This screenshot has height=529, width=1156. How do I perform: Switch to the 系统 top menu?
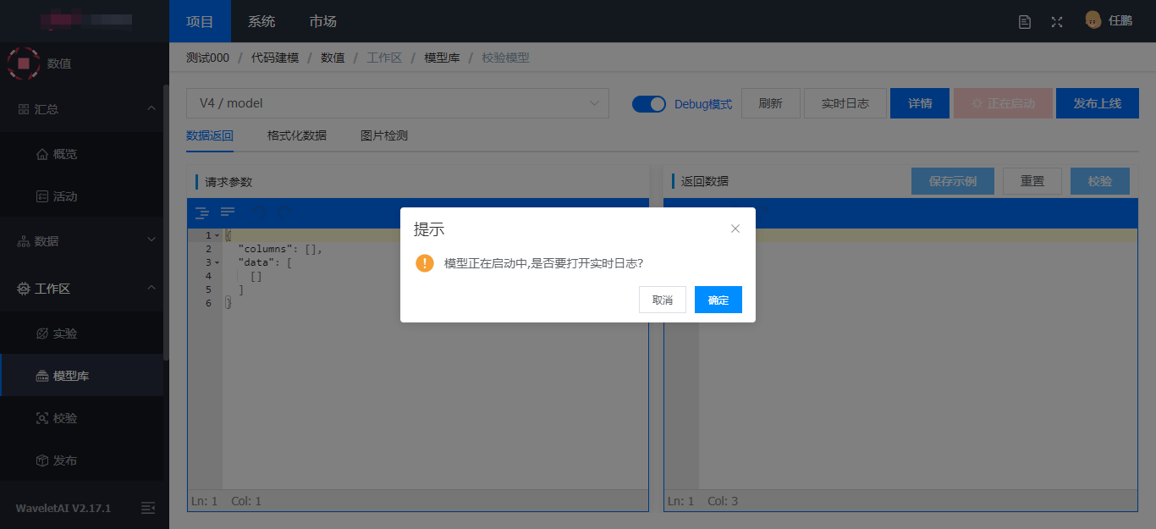coord(261,21)
